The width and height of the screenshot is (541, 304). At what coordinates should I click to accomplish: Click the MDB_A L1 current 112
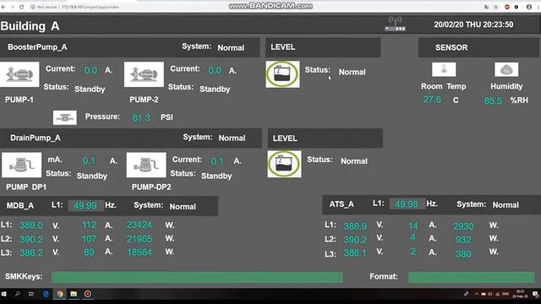tap(89, 225)
